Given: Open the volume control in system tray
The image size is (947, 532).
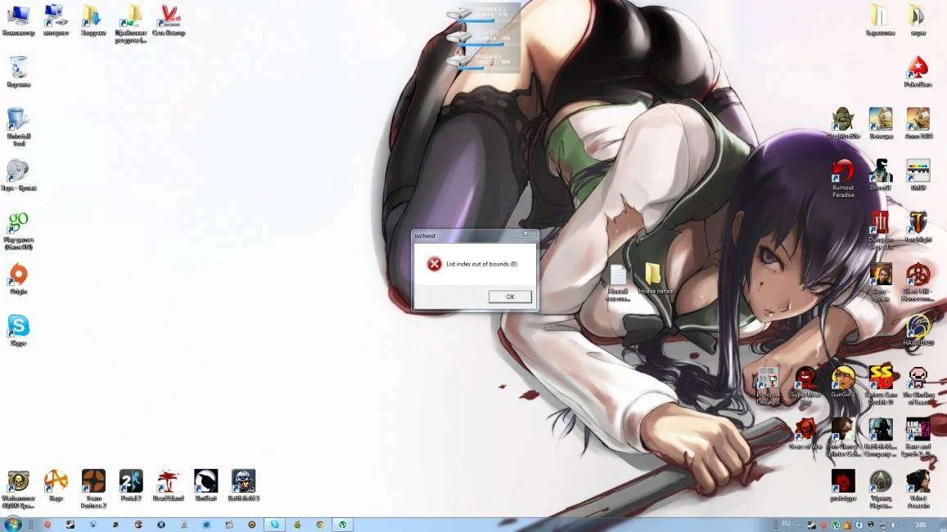Looking at the screenshot, I should point(895,525).
